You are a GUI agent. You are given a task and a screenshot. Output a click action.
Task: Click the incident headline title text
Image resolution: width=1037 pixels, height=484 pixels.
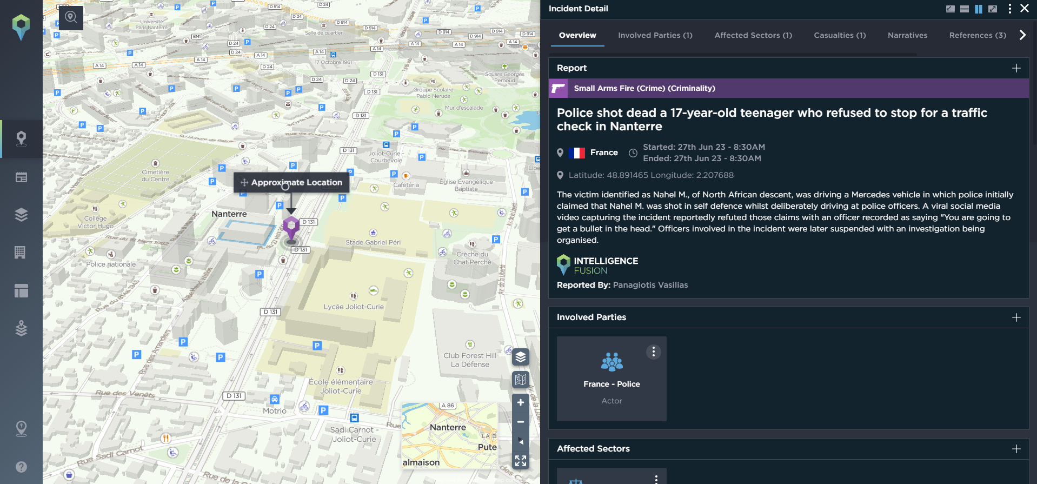click(772, 120)
